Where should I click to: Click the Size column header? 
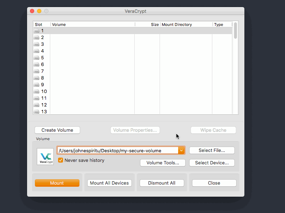[x=147, y=24]
